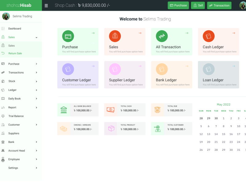Open the Transaction header button
The height and width of the screenshot is (184, 246).
click(x=219, y=5)
